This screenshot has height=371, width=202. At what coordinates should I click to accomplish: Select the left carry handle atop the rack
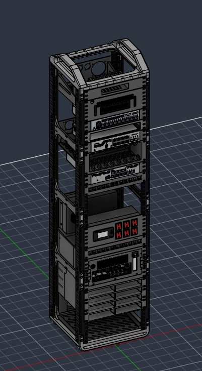69,71
